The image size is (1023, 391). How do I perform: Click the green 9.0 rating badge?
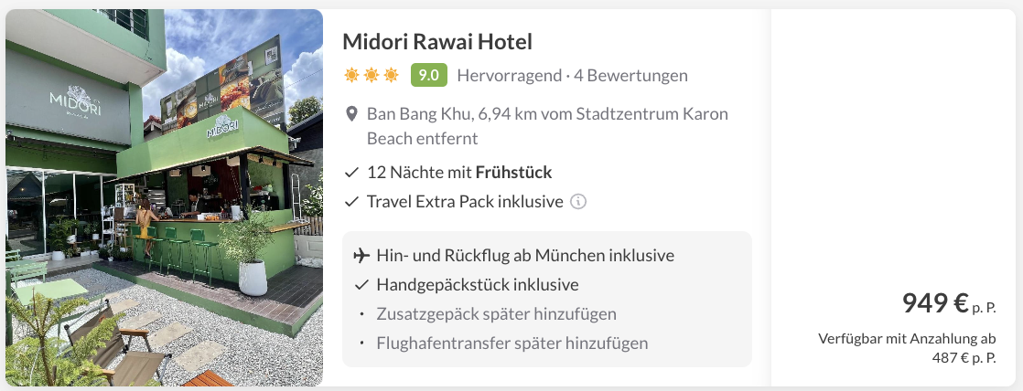428,75
